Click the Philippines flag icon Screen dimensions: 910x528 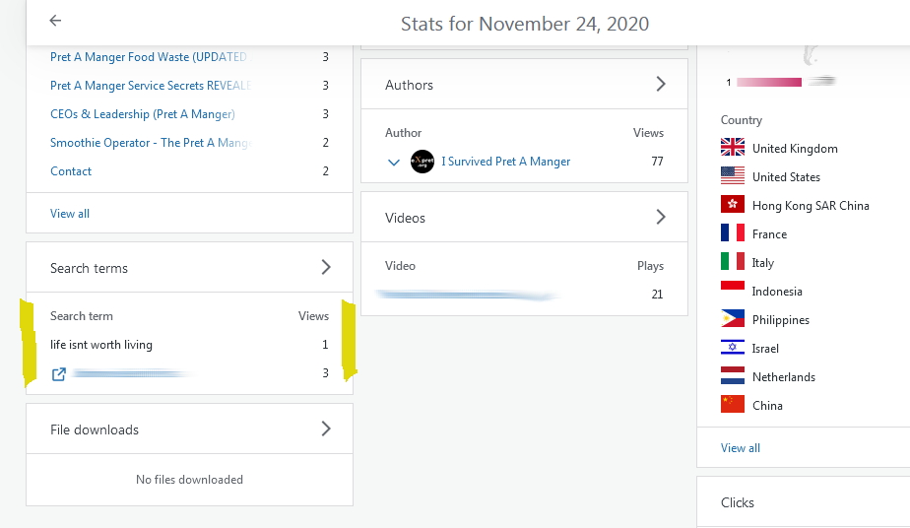pyautogui.click(x=733, y=319)
